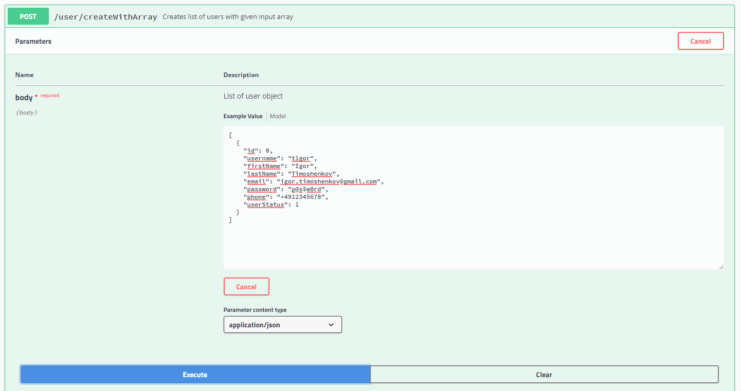Click the /user/createWithArray endpoint path

tap(105, 17)
